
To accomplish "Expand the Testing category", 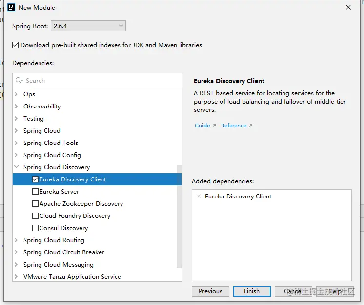I will pyautogui.click(x=16, y=119).
